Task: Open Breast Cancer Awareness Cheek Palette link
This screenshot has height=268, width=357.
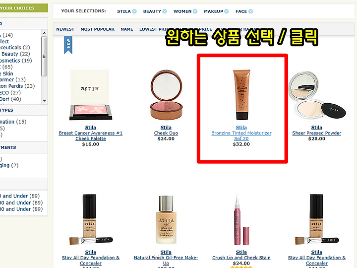Action: point(91,135)
